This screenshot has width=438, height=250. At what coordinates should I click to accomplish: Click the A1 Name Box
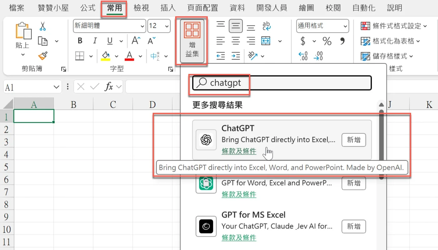33,87
